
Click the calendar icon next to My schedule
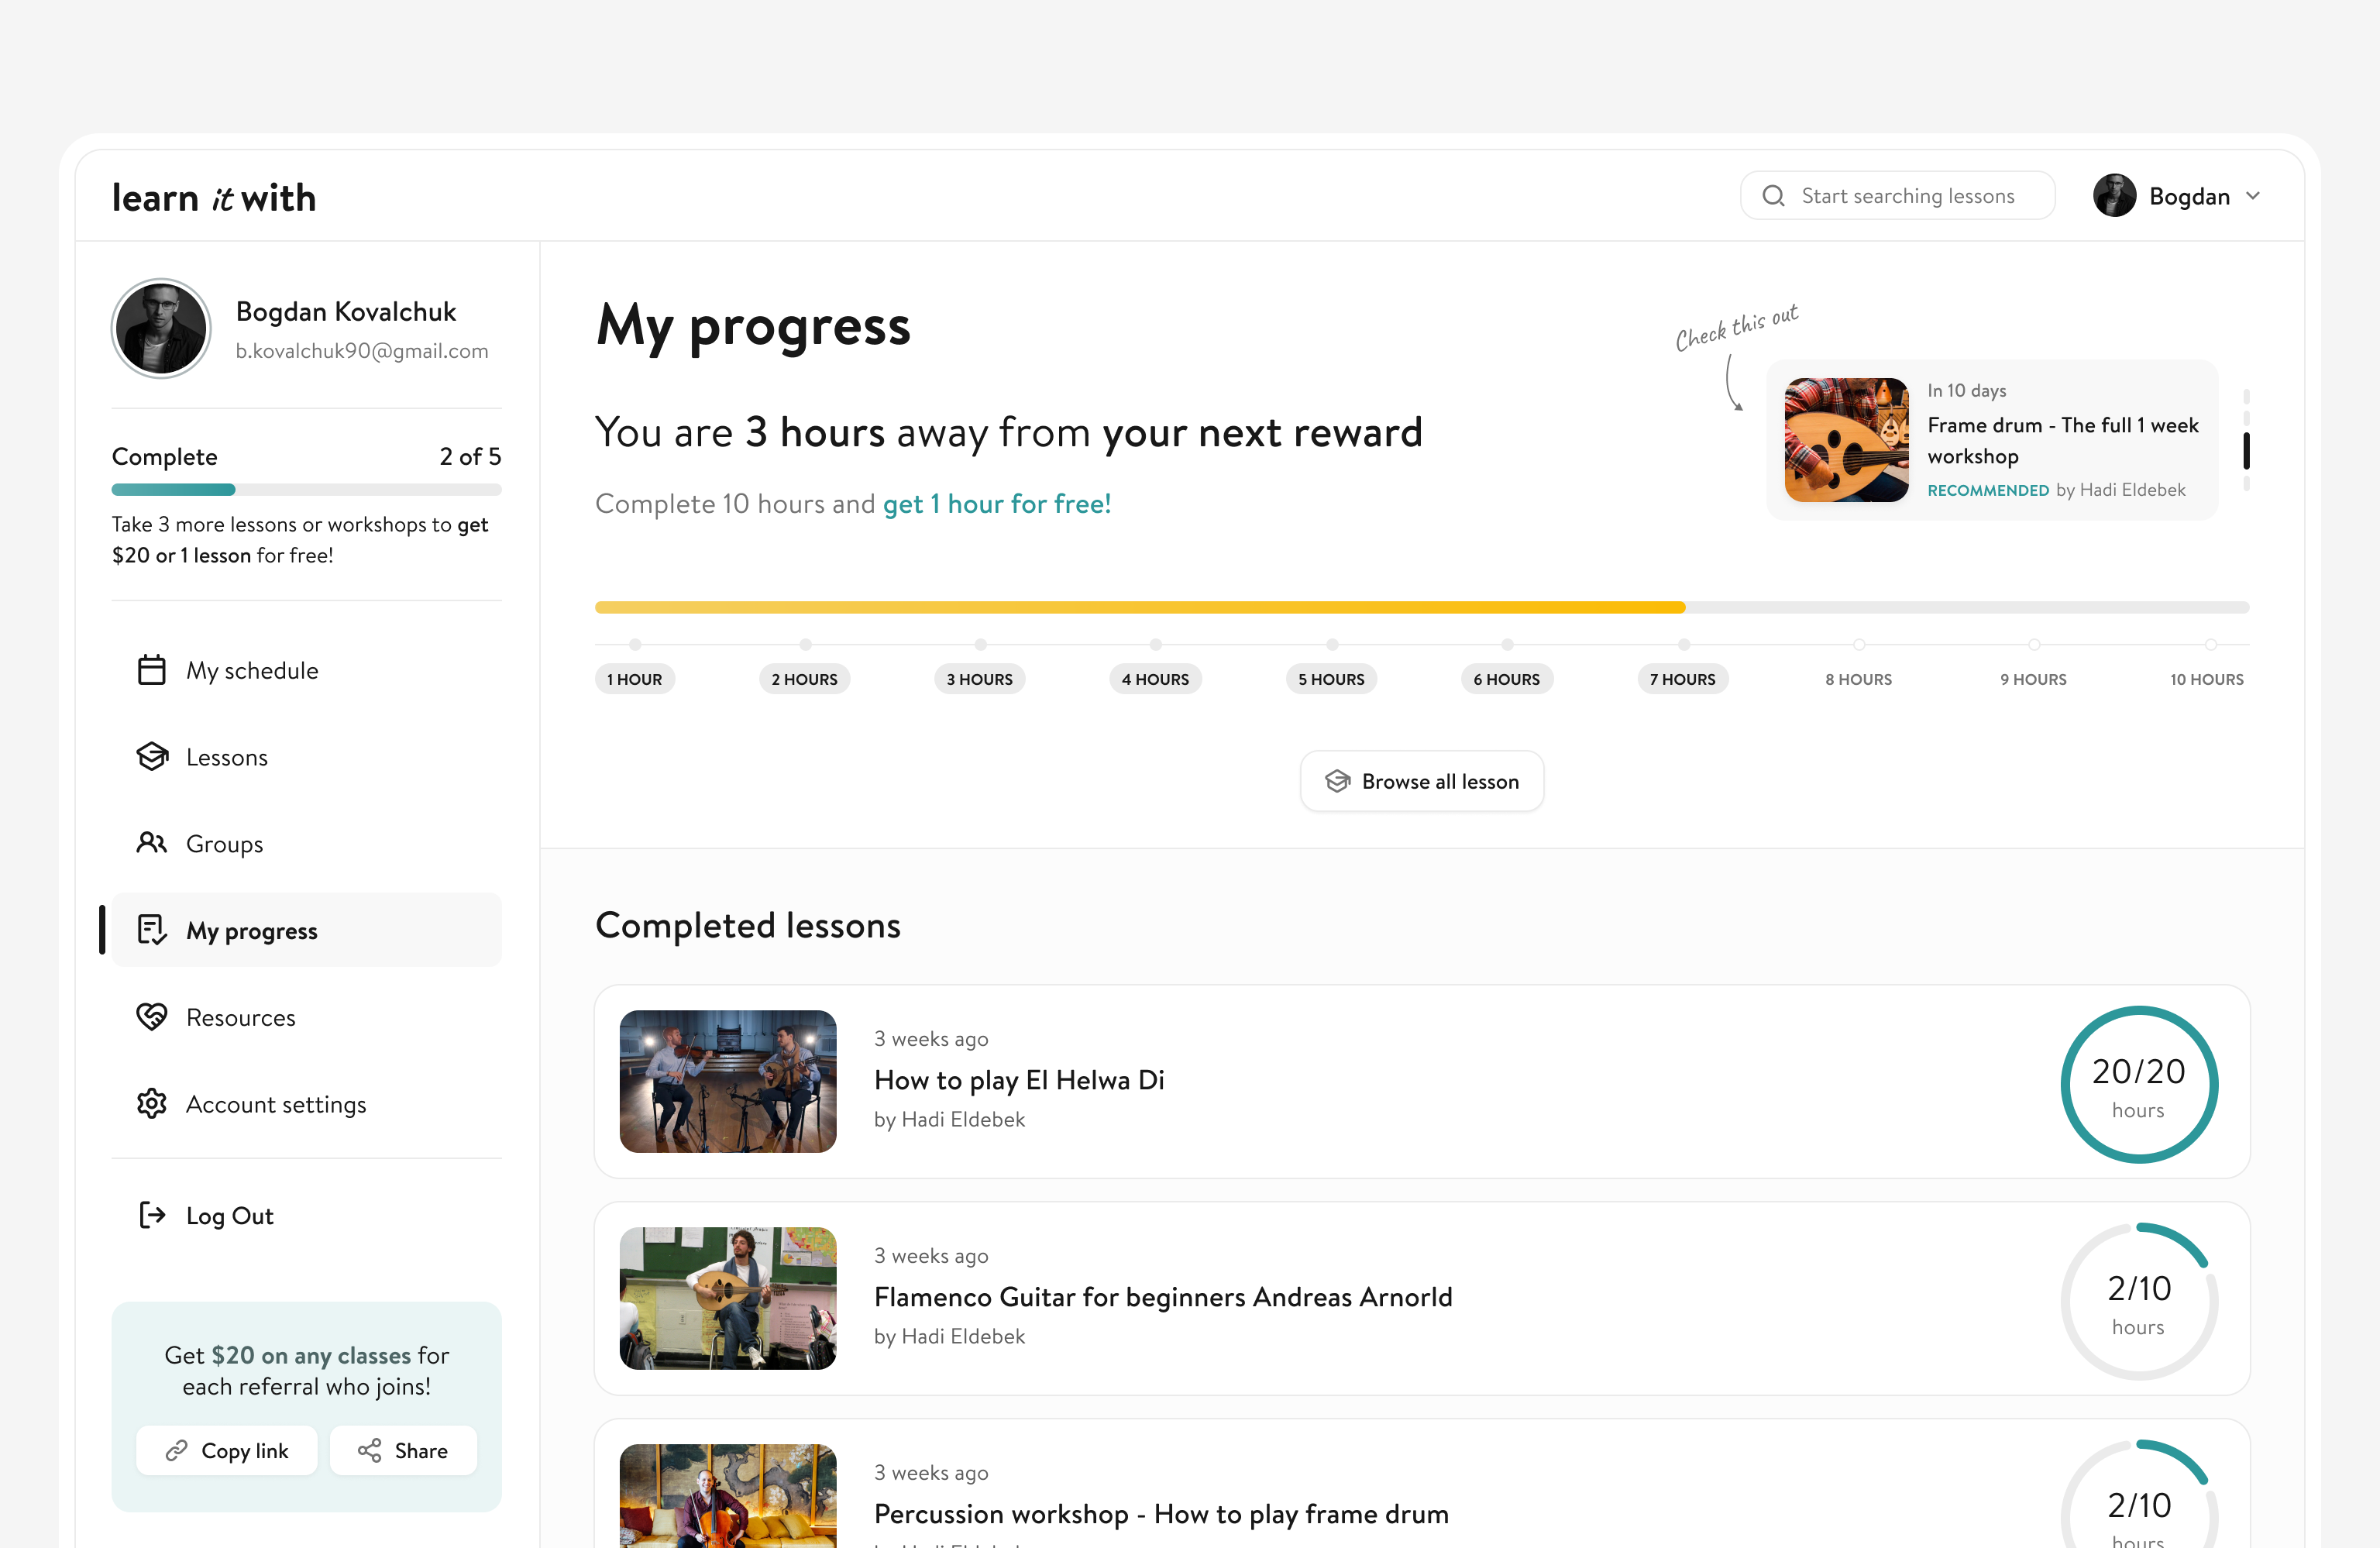[x=151, y=670]
